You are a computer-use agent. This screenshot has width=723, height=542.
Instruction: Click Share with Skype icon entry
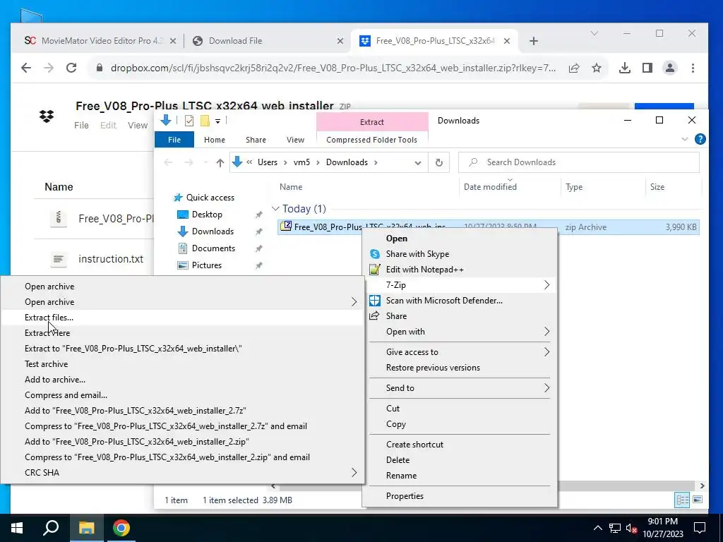click(461, 254)
